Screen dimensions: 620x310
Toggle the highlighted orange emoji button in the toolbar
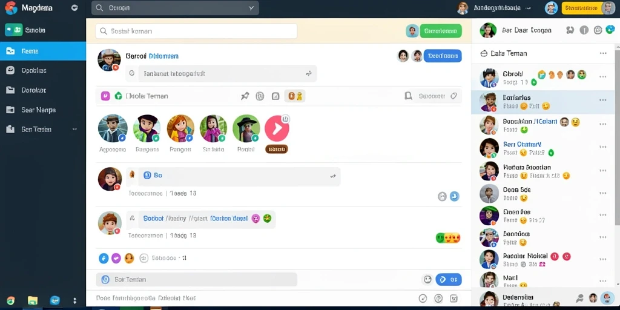[x=295, y=96]
